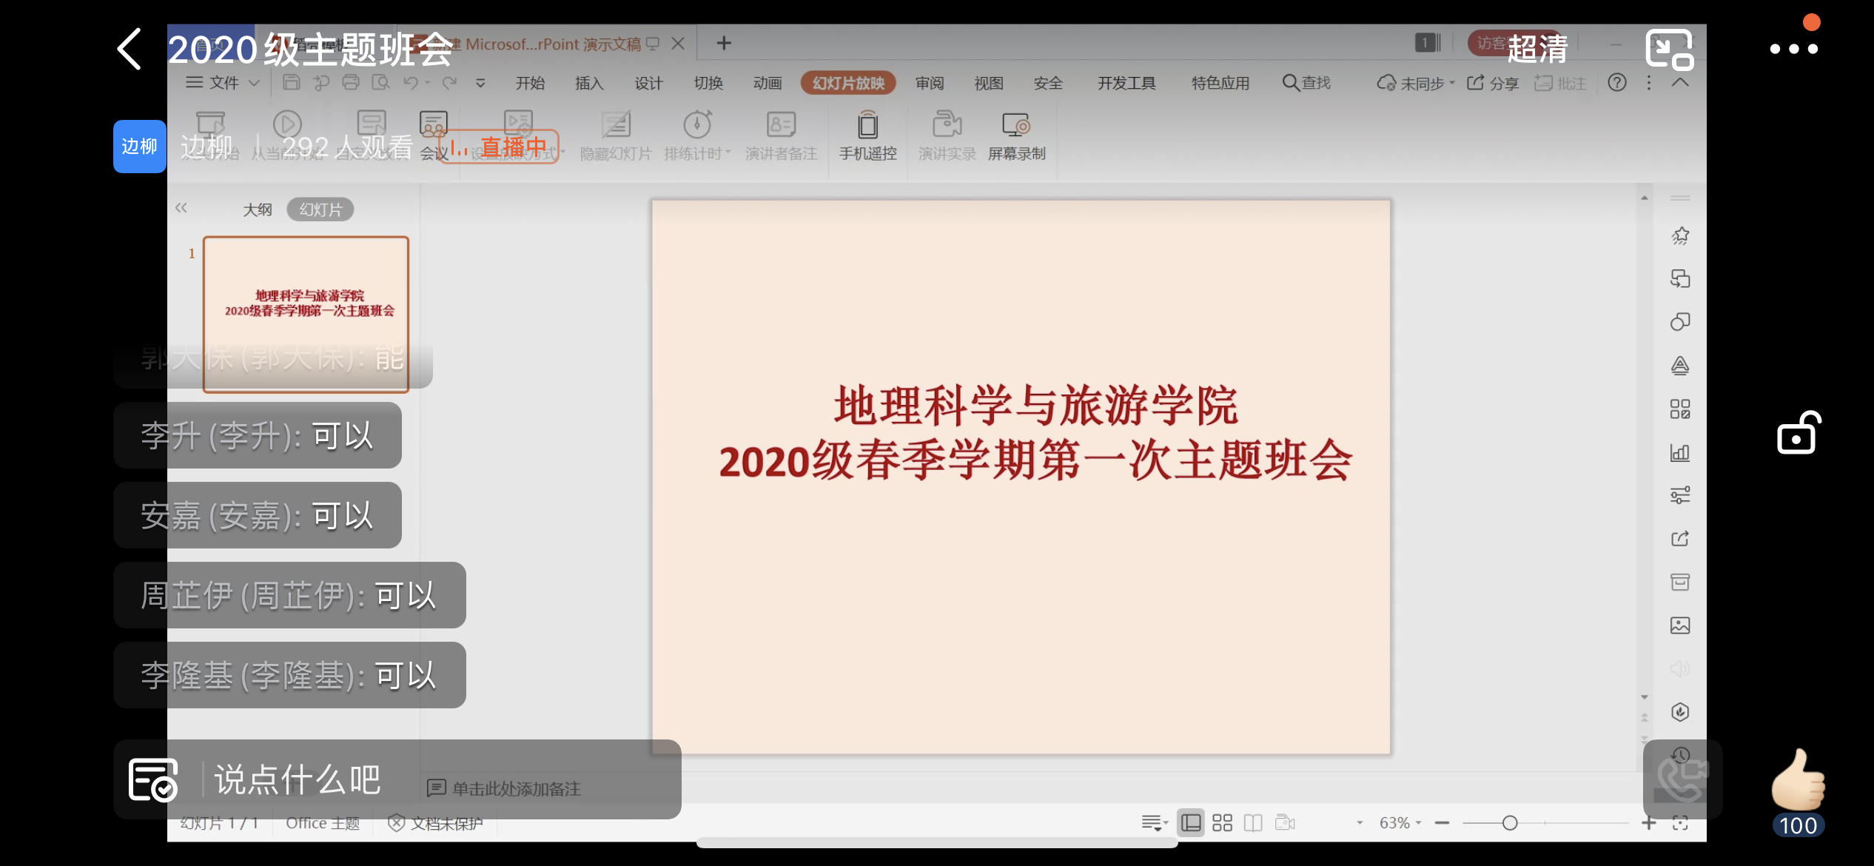Click the fit-to-window icon in status bar
The height and width of the screenshot is (866, 1874).
(x=1680, y=823)
